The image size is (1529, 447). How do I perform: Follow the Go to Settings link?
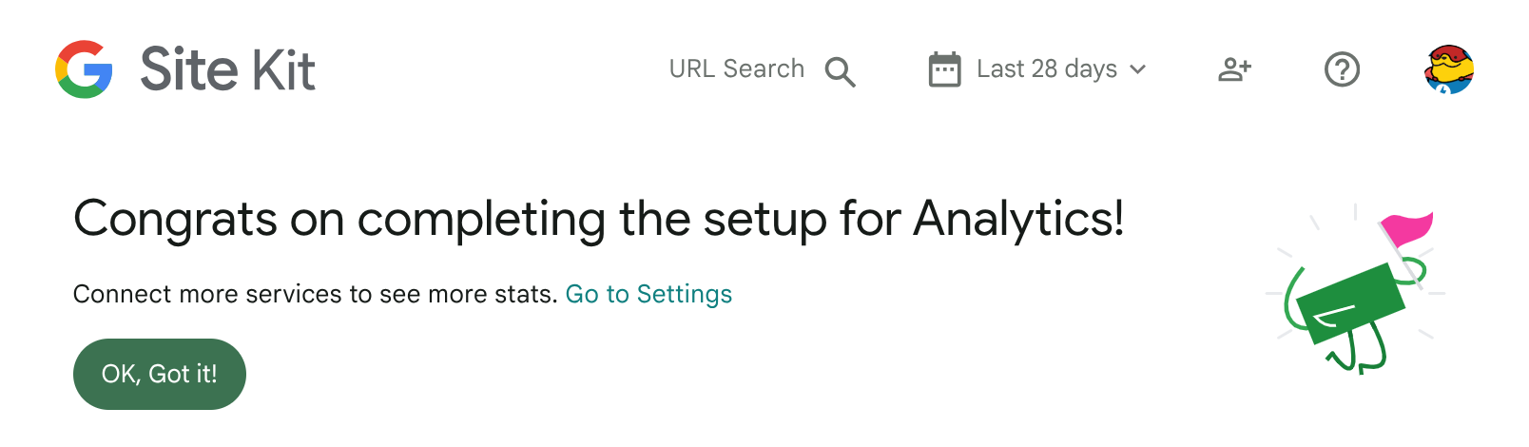point(648,294)
